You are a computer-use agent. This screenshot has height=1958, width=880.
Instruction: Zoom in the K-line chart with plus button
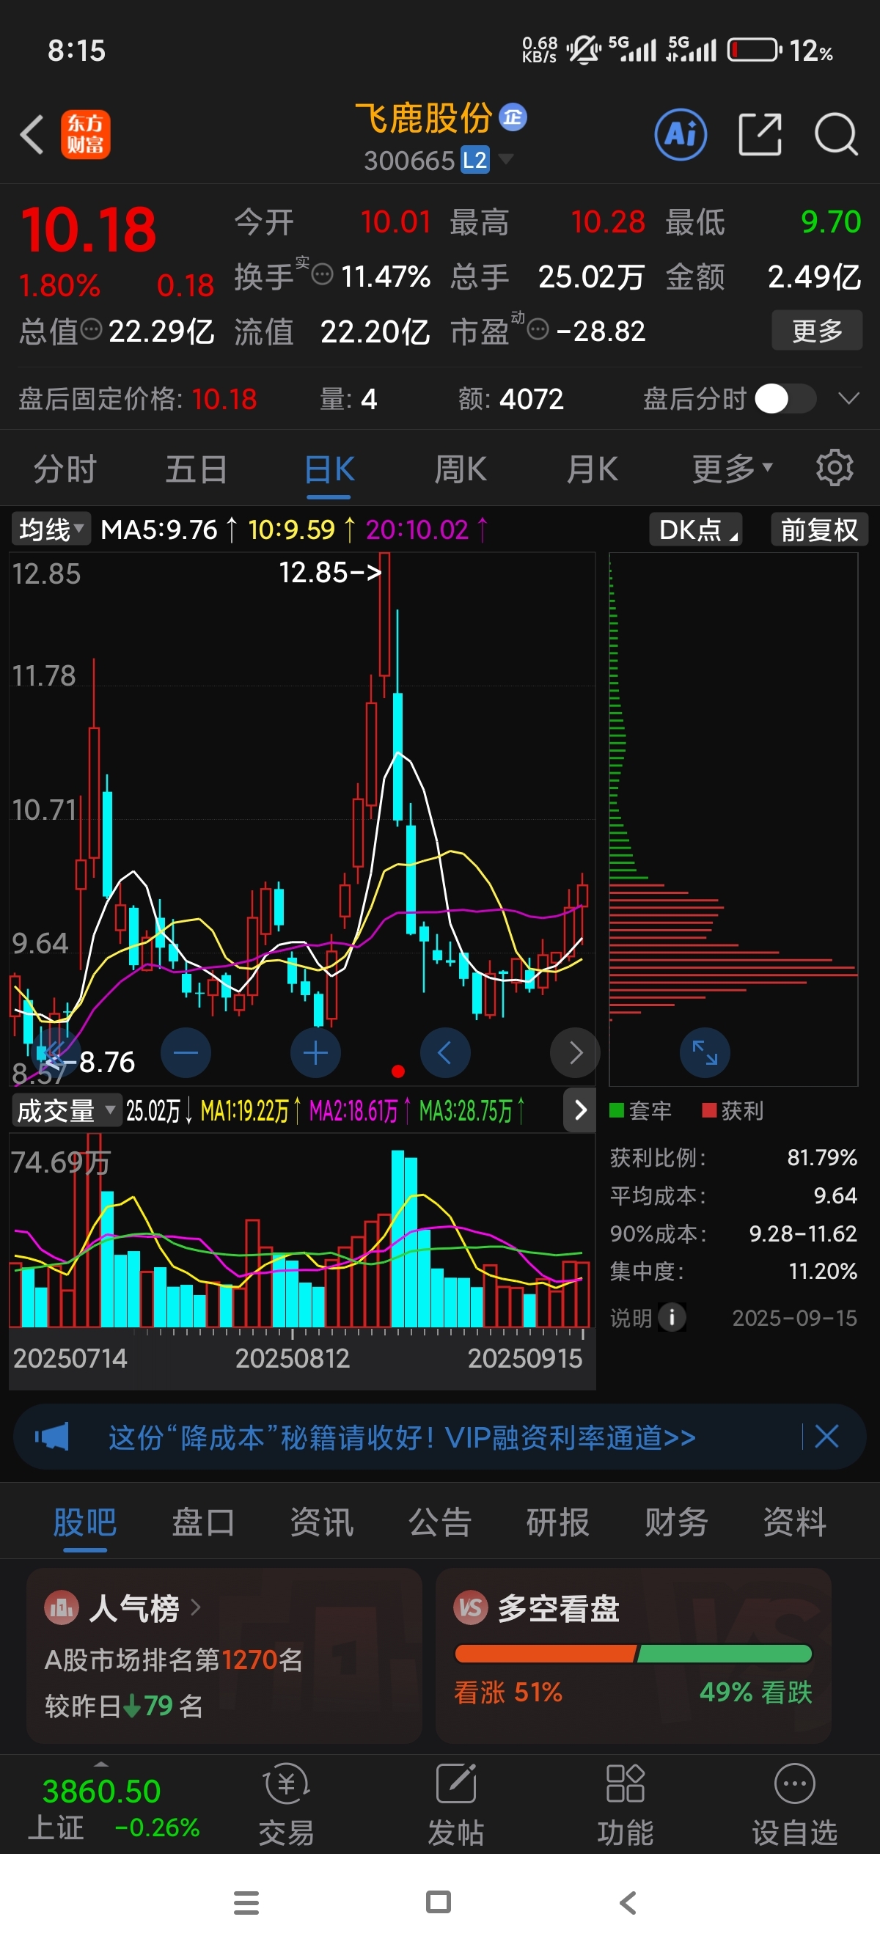click(x=315, y=1053)
